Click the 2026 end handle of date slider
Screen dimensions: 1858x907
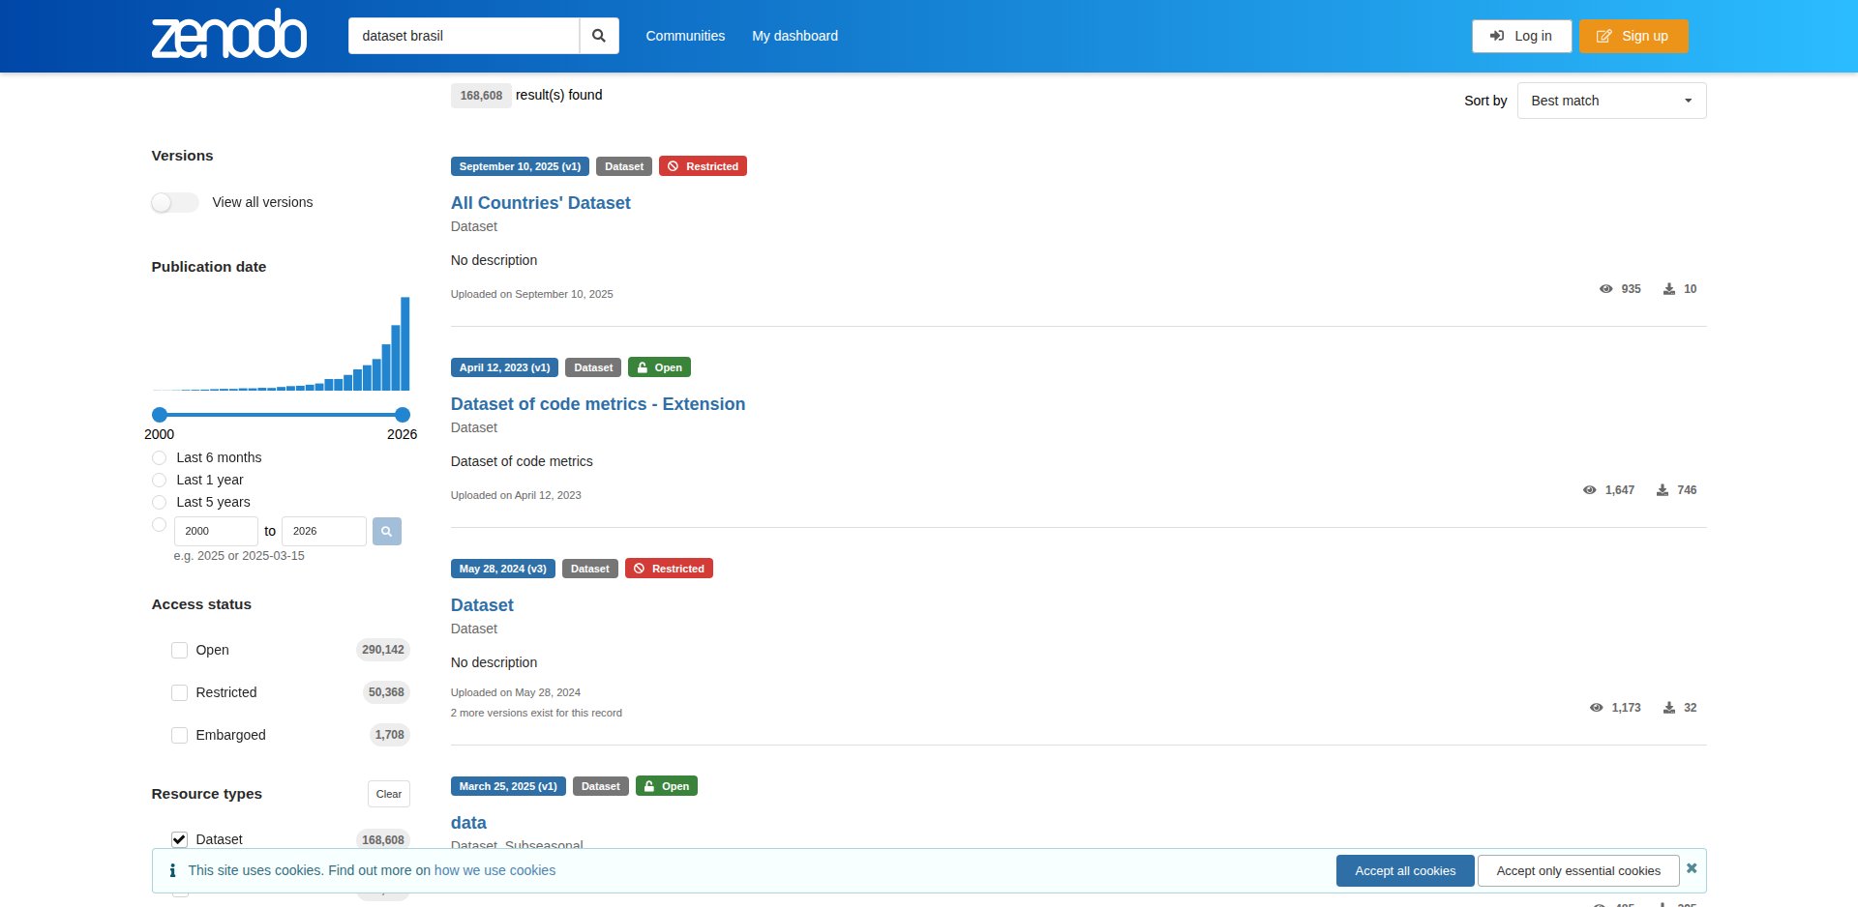pyautogui.click(x=403, y=414)
